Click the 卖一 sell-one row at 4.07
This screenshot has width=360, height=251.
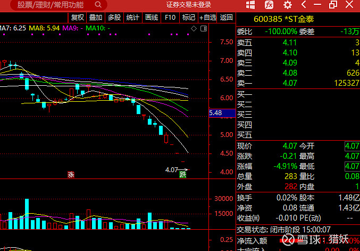[x=298, y=83]
